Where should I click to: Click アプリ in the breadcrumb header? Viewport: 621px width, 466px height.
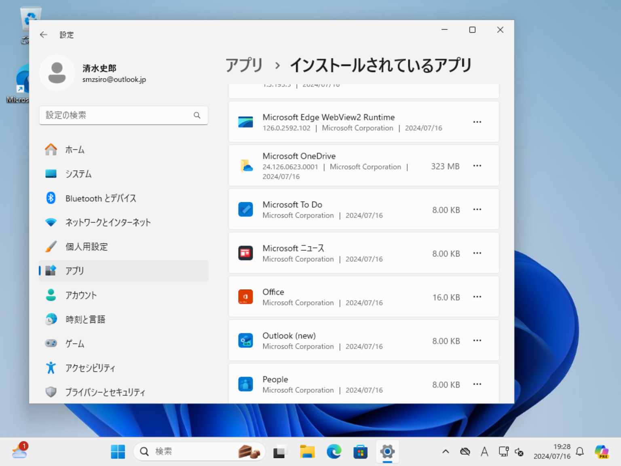(243, 65)
